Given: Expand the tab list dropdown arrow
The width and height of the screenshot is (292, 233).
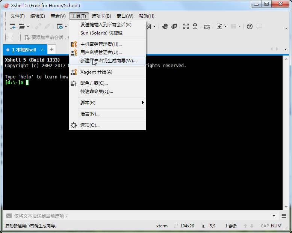Looking at the screenshot, I should [x=285, y=49].
